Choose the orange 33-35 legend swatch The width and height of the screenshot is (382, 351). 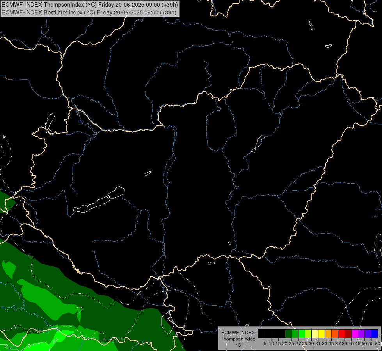click(328, 333)
